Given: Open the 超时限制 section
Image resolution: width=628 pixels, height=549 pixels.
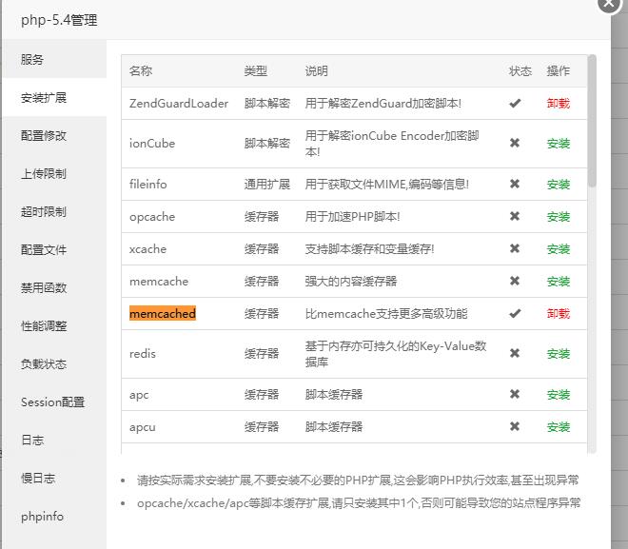Looking at the screenshot, I should click(x=45, y=212).
